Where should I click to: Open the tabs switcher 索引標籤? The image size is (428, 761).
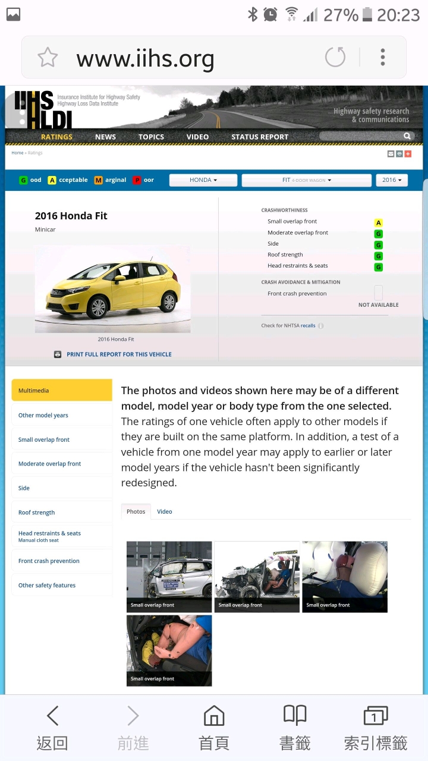(376, 728)
